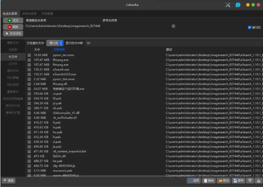This screenshot has height=187, width=263.
Task: Select 相似视频 in the sidebar
Action: click(13, 85)
